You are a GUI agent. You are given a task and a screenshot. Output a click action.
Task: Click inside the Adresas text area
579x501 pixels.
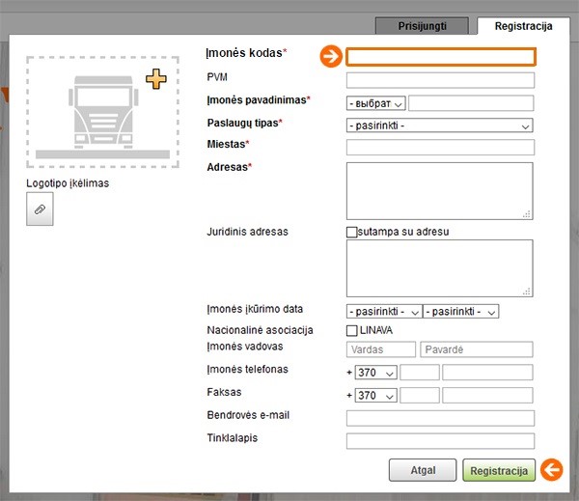coord(440,191)
